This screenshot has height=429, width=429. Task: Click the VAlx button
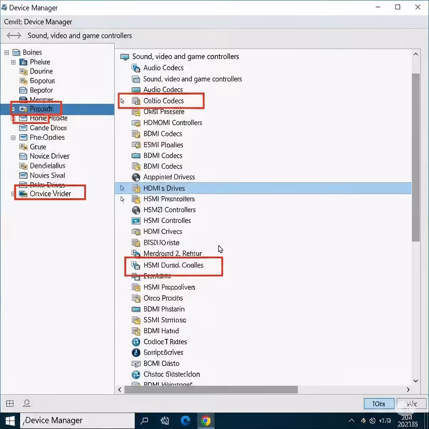tap(411, 404)
